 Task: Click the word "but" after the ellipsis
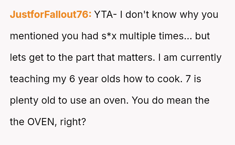(x=203, y=36)
